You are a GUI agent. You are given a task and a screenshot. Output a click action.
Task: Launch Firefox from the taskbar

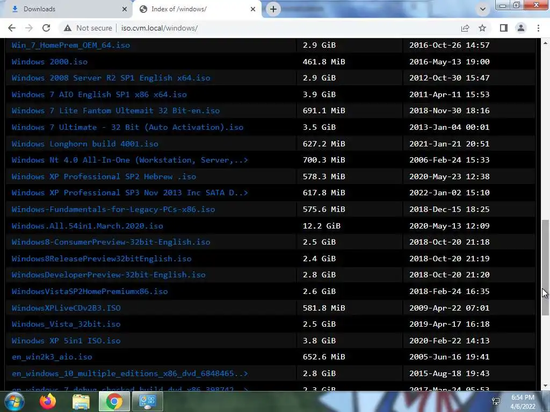(x=48, y=401)
